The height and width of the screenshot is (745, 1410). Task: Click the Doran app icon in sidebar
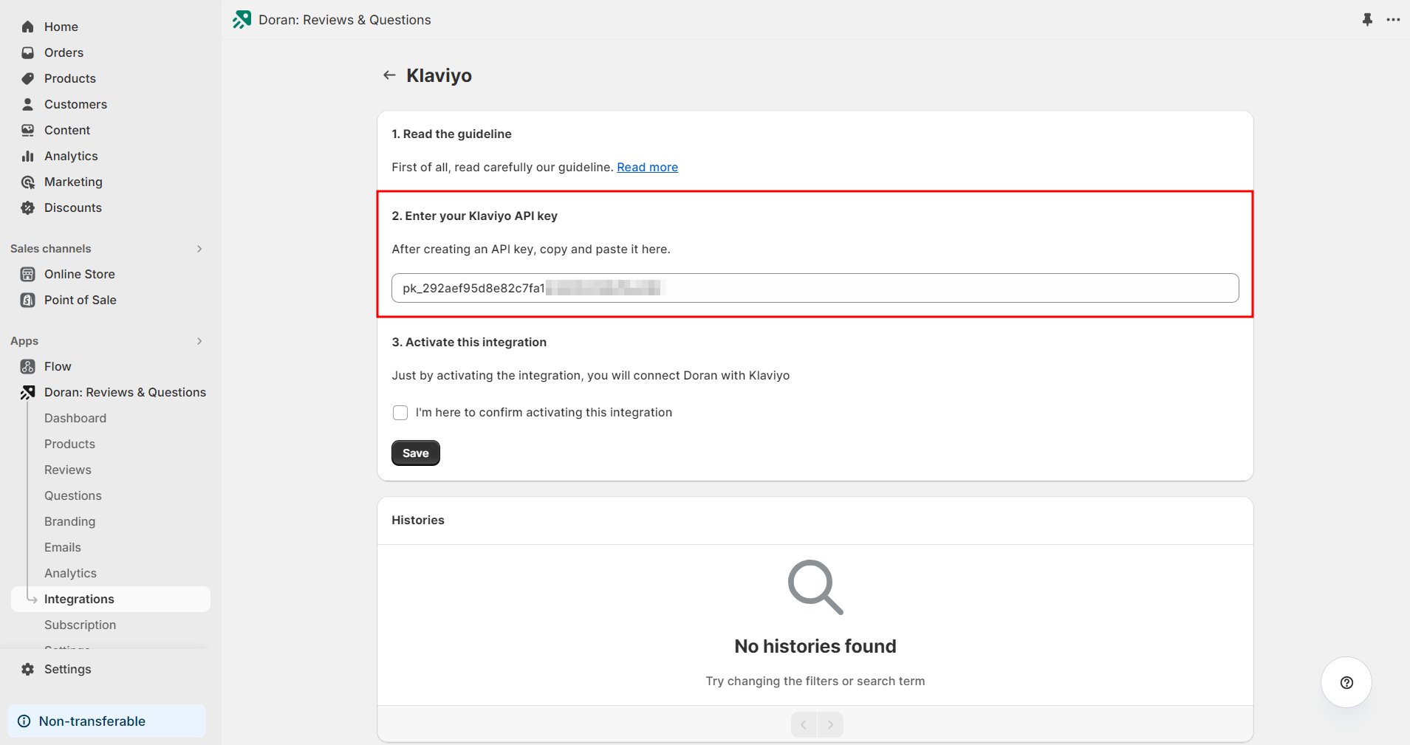coord(28,392)
